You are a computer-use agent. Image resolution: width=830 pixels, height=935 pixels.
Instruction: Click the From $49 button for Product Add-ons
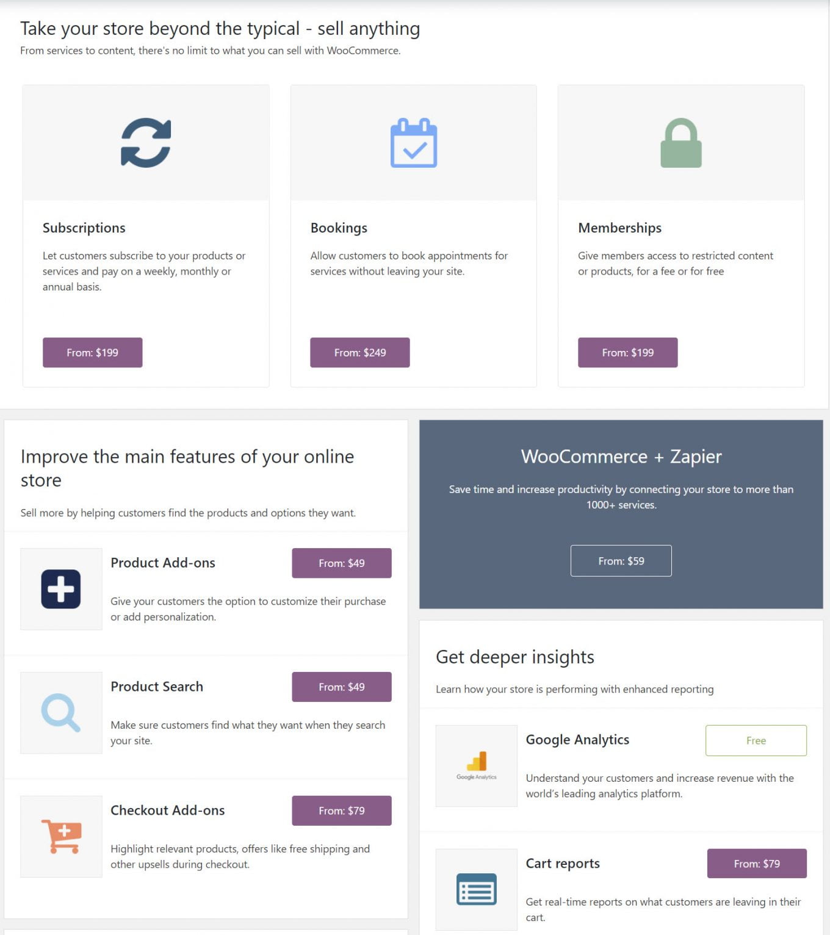(341, 563)
